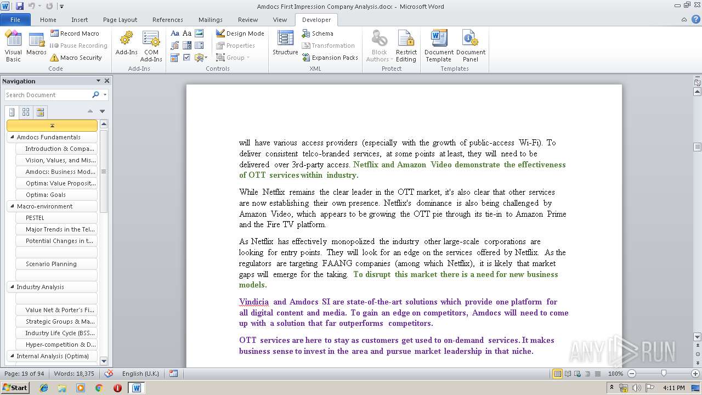This screenshot has width=702, height=395.
Task: Open Legacy Tools dropdown
Action: (200, 58)
